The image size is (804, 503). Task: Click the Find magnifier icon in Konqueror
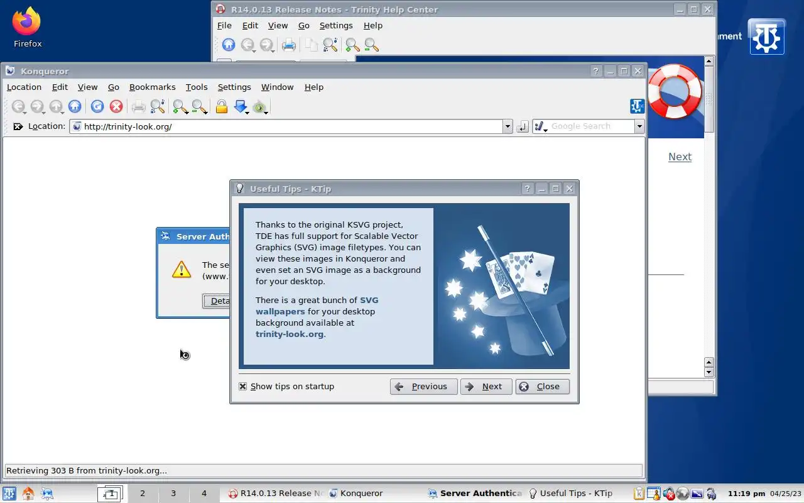pos(157,106)
